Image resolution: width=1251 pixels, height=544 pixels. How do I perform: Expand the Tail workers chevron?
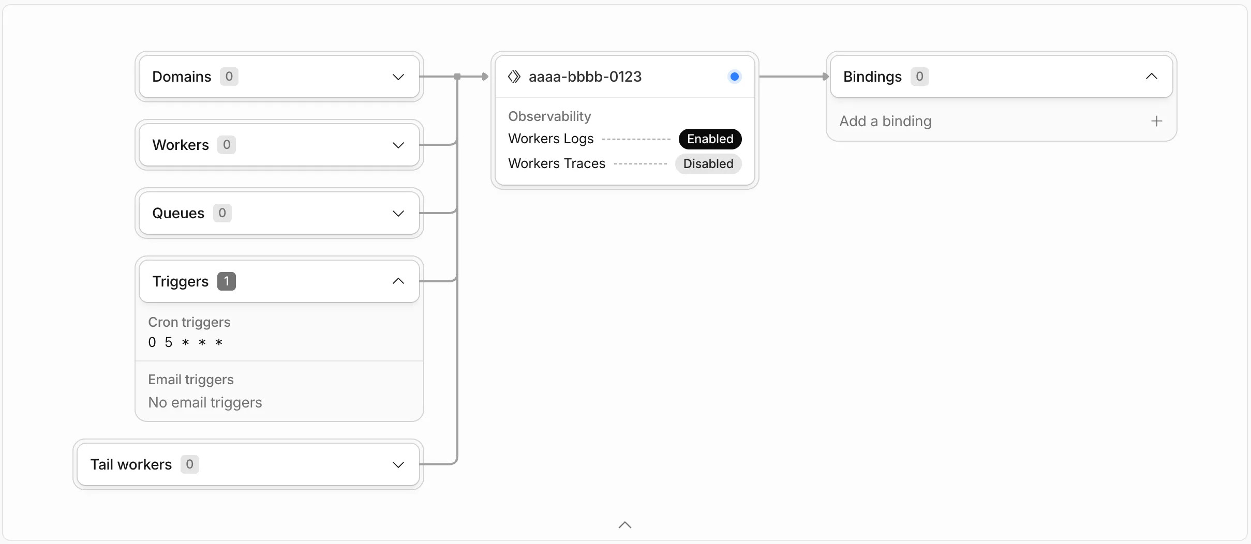[398, 465]
